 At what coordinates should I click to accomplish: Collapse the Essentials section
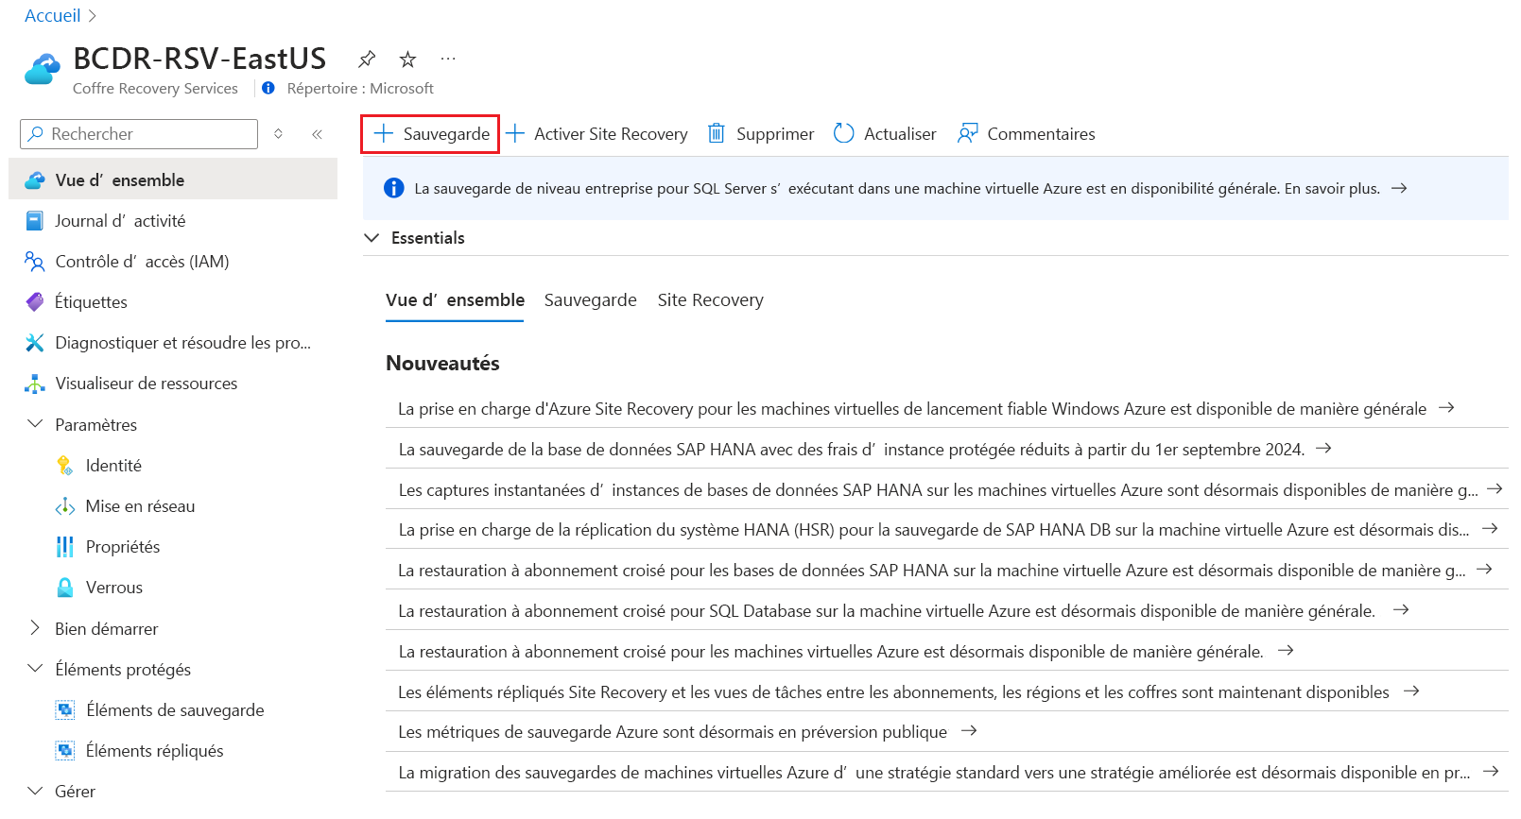click(x=372, y=238)
